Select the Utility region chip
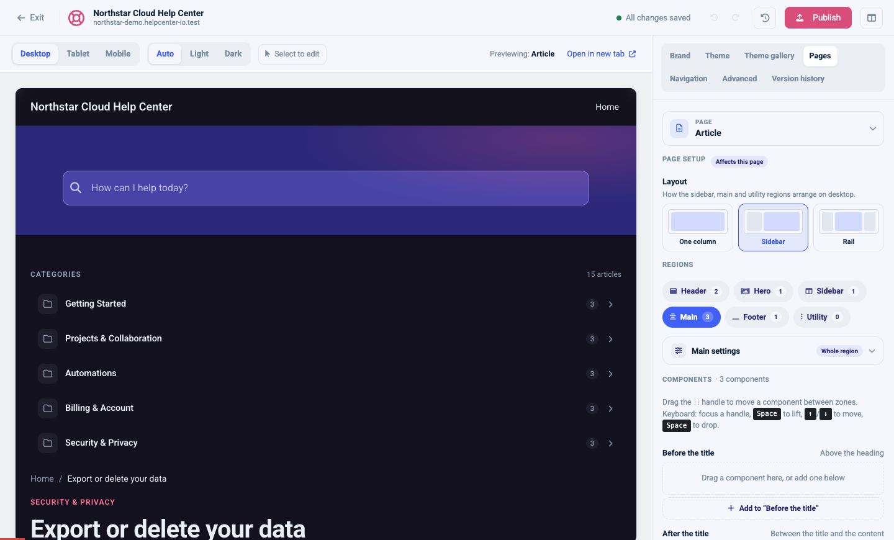 coord(821,317)
